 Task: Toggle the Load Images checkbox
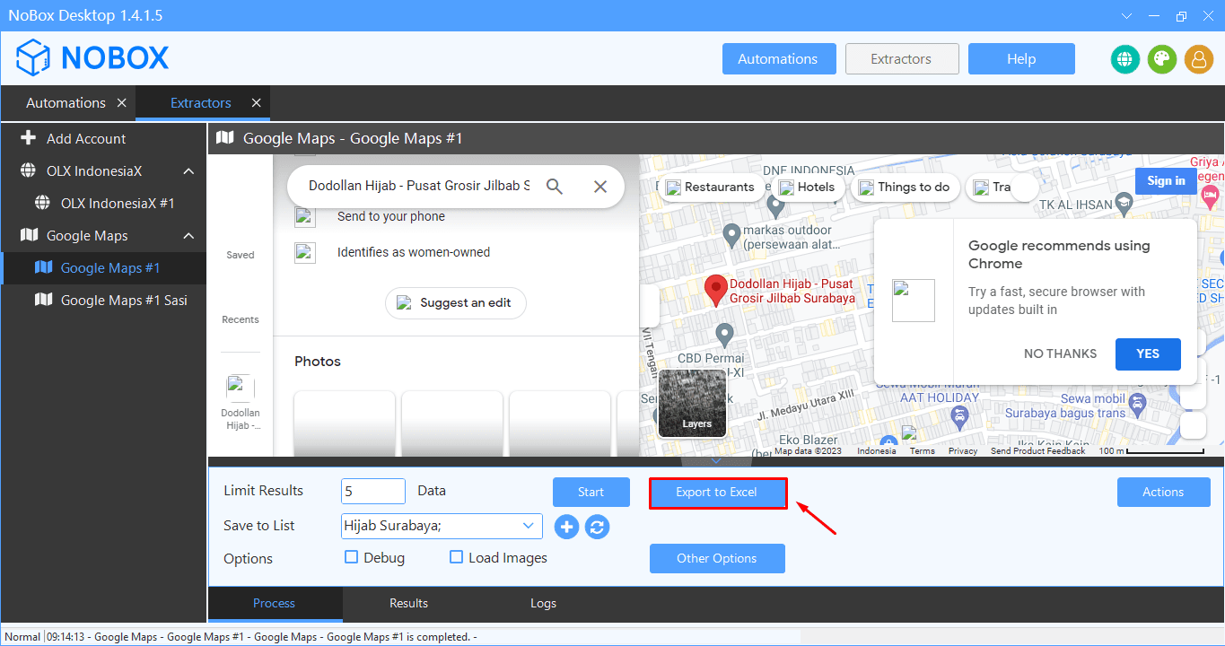pos(457,557)
